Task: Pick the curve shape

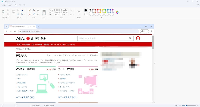Action: pyautogui.click(x=52, y=10)
